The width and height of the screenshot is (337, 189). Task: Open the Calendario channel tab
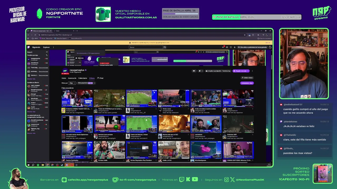(x=83, y=78)
